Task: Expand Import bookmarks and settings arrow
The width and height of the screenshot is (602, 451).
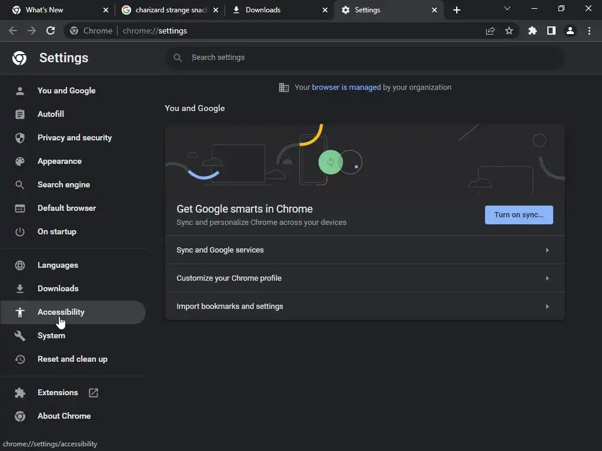Action: pyautogui.click(x=547, y=307)
